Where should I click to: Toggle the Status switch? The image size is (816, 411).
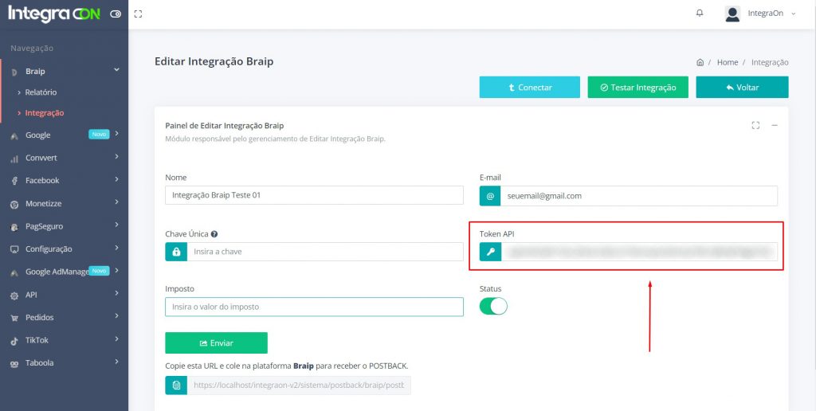coord(493,306)
